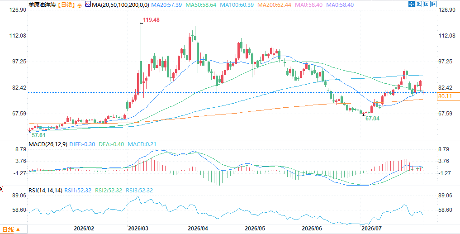Click the orange circle icon beside 日线

click(x=80, y=5)
